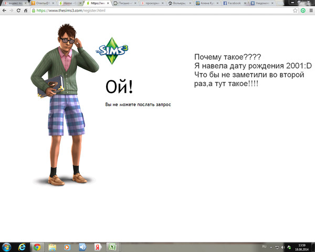Close the Вольеры tab
Image resolution: width=315 pixels, height=252 pixels.
click(190, 3)
